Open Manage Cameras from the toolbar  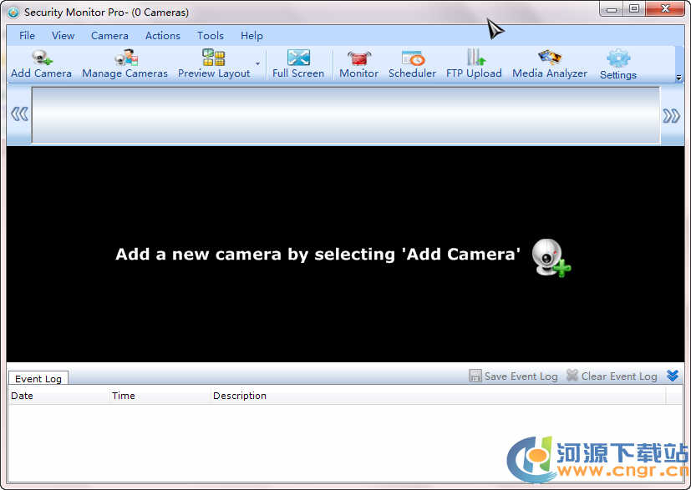point(124,64)
